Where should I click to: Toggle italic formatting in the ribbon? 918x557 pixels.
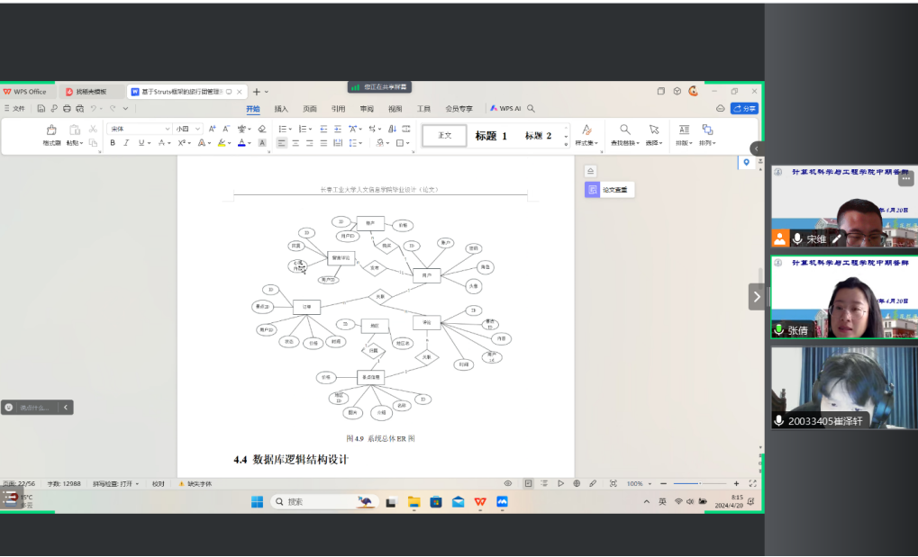coord(126,143)
